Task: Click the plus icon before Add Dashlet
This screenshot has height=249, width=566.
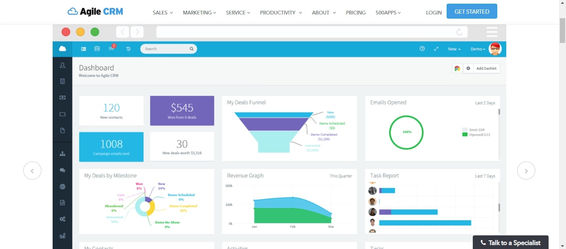Action: tap(468, 69)
